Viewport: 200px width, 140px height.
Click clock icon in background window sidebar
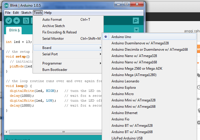pyautogui.click(x=199, y=87)
